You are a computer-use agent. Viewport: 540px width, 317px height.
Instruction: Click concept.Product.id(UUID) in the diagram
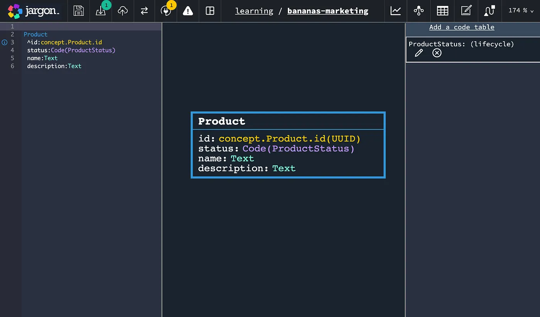click(x=290, y=139)
